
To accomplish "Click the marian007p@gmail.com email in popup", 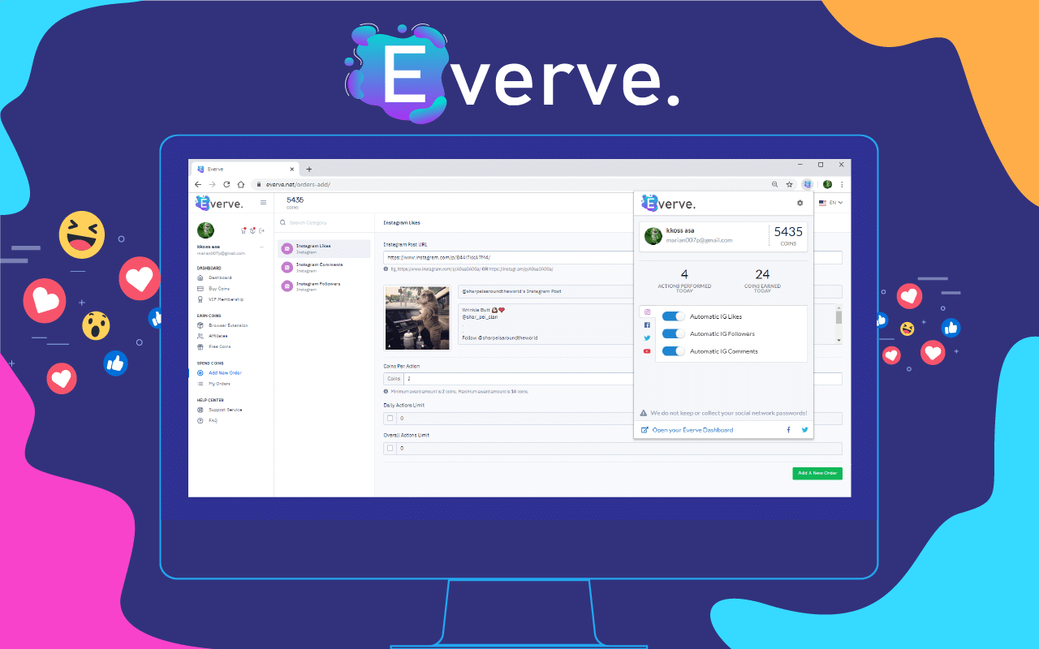I will [x=700, y=240].
